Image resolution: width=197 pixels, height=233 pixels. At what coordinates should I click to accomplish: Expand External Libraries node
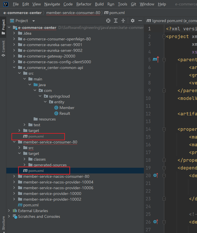point(9,211)
